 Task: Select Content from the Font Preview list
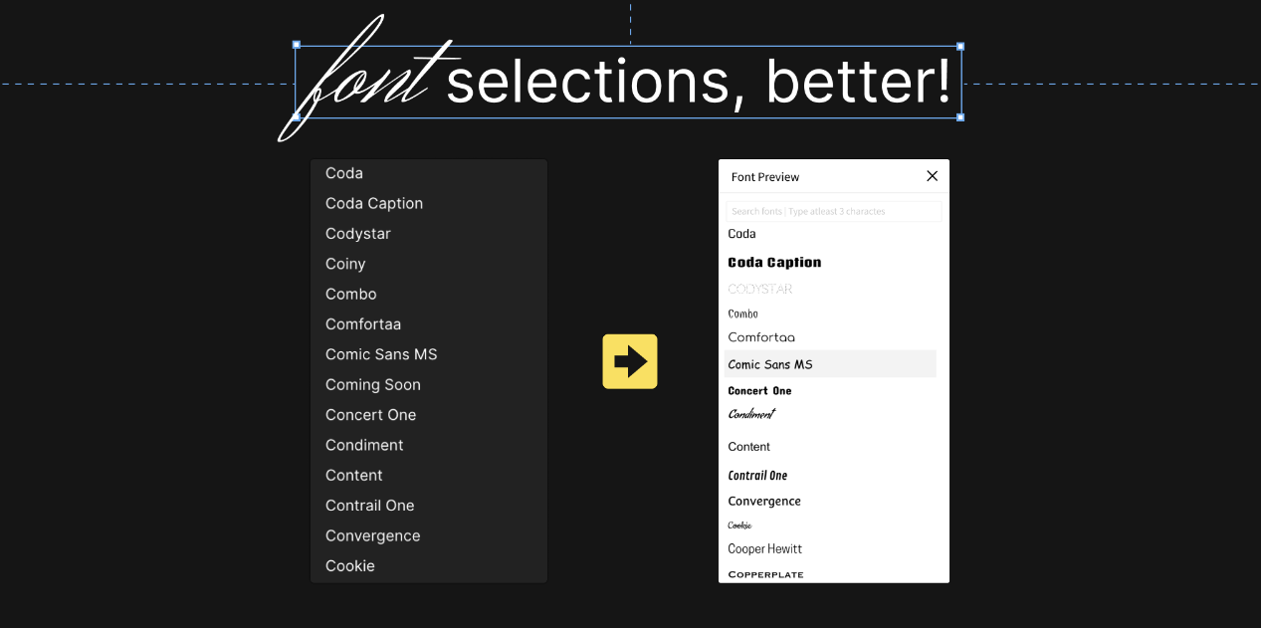coord(748,446)
